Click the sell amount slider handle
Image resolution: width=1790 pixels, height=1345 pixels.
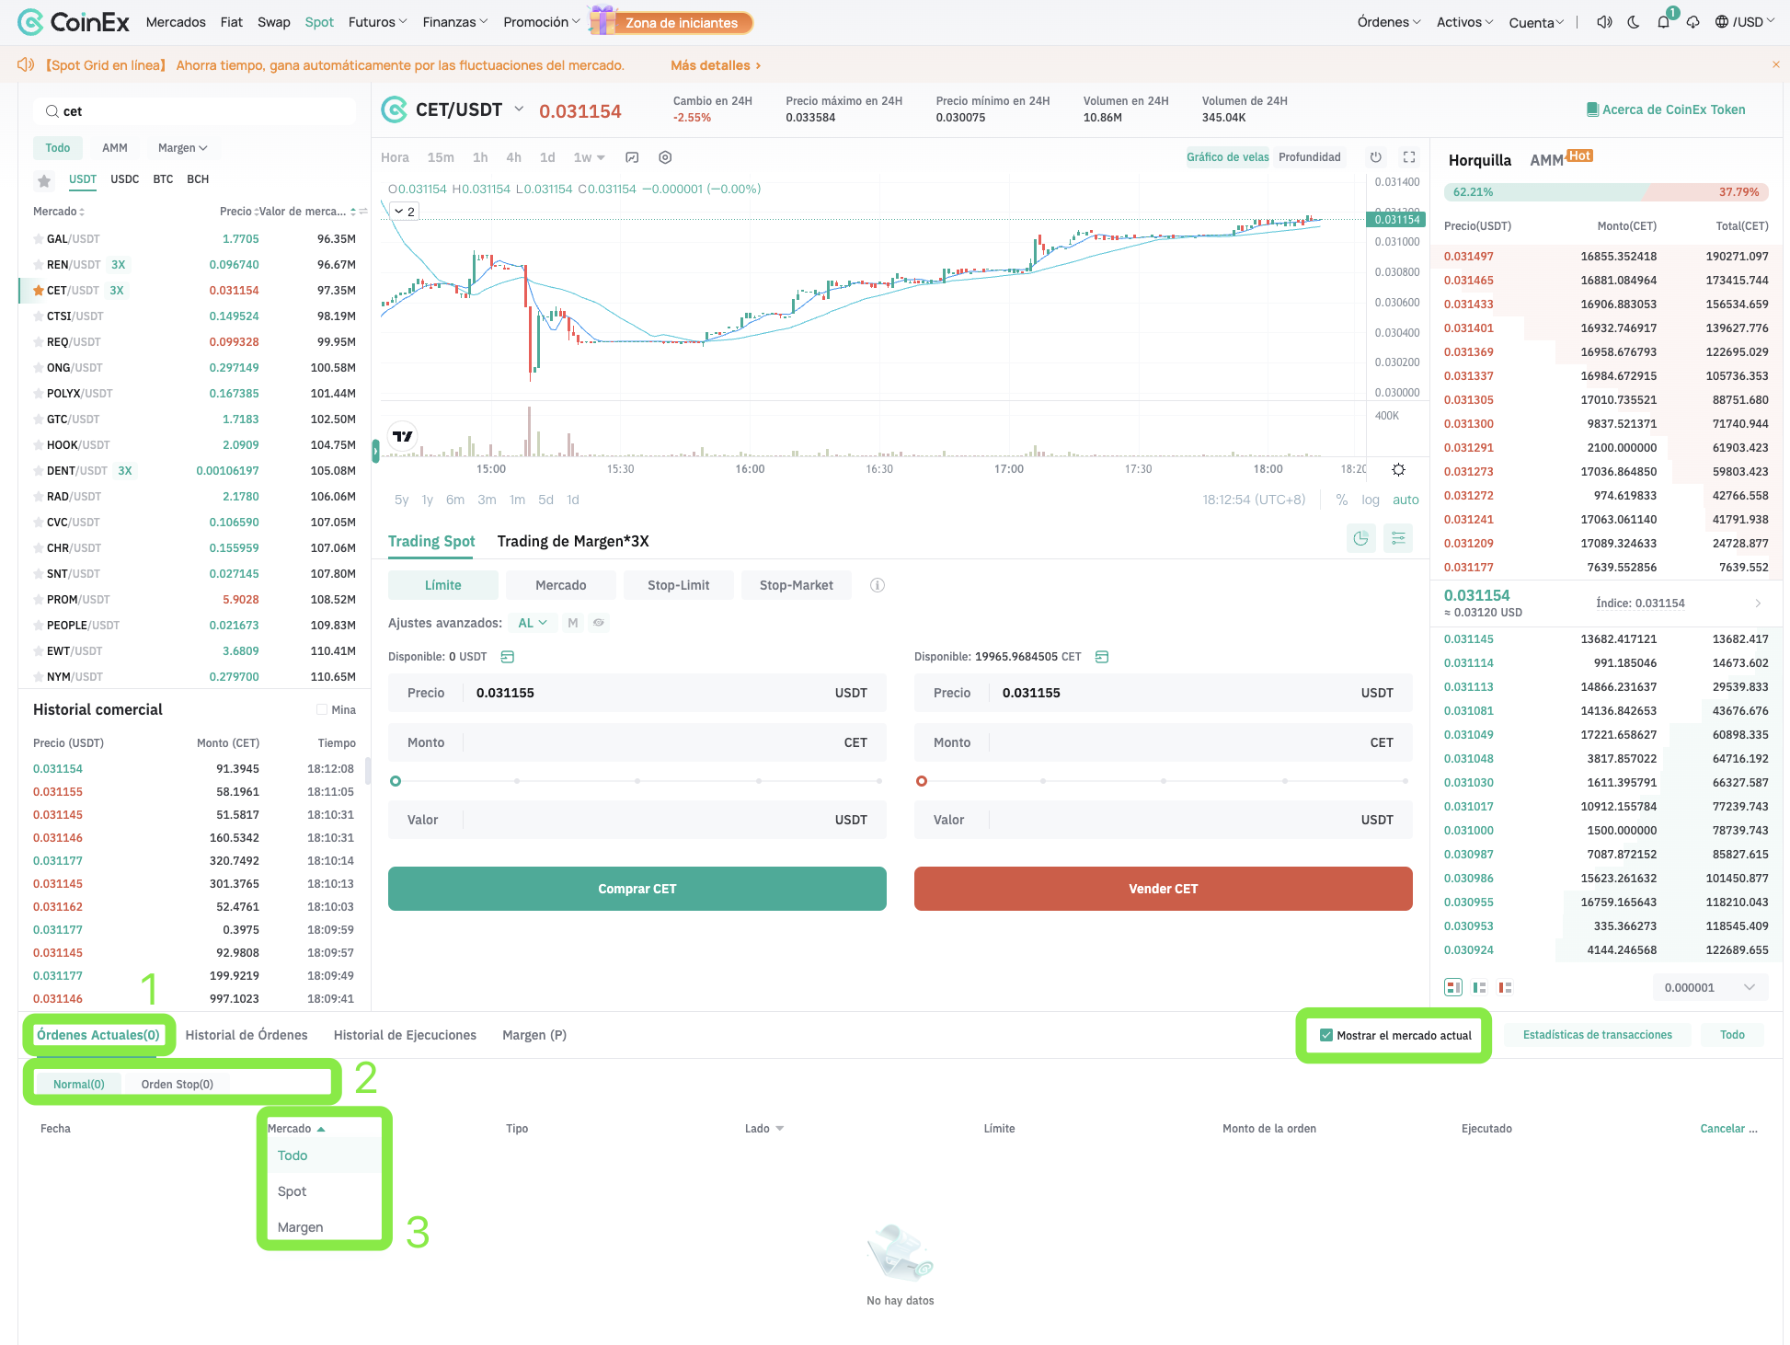[x=922, y=781]
